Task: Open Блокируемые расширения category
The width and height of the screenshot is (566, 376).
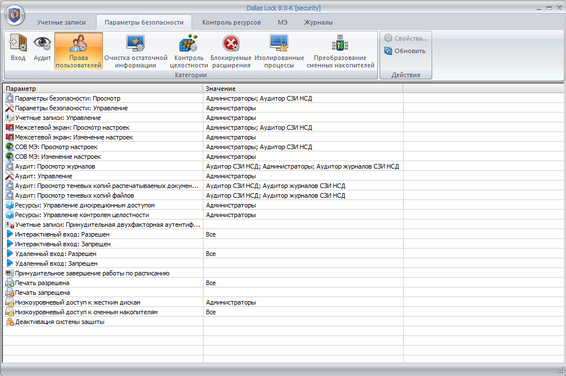Action: [x=231, y=50]
